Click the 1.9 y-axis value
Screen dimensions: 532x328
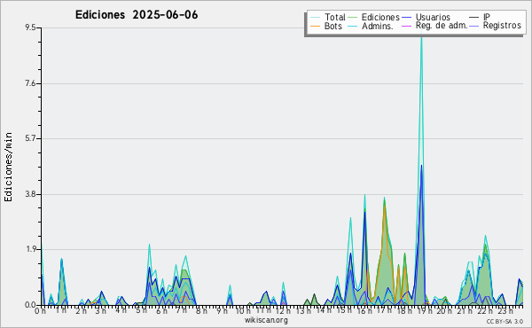click(x=30, y=249)
